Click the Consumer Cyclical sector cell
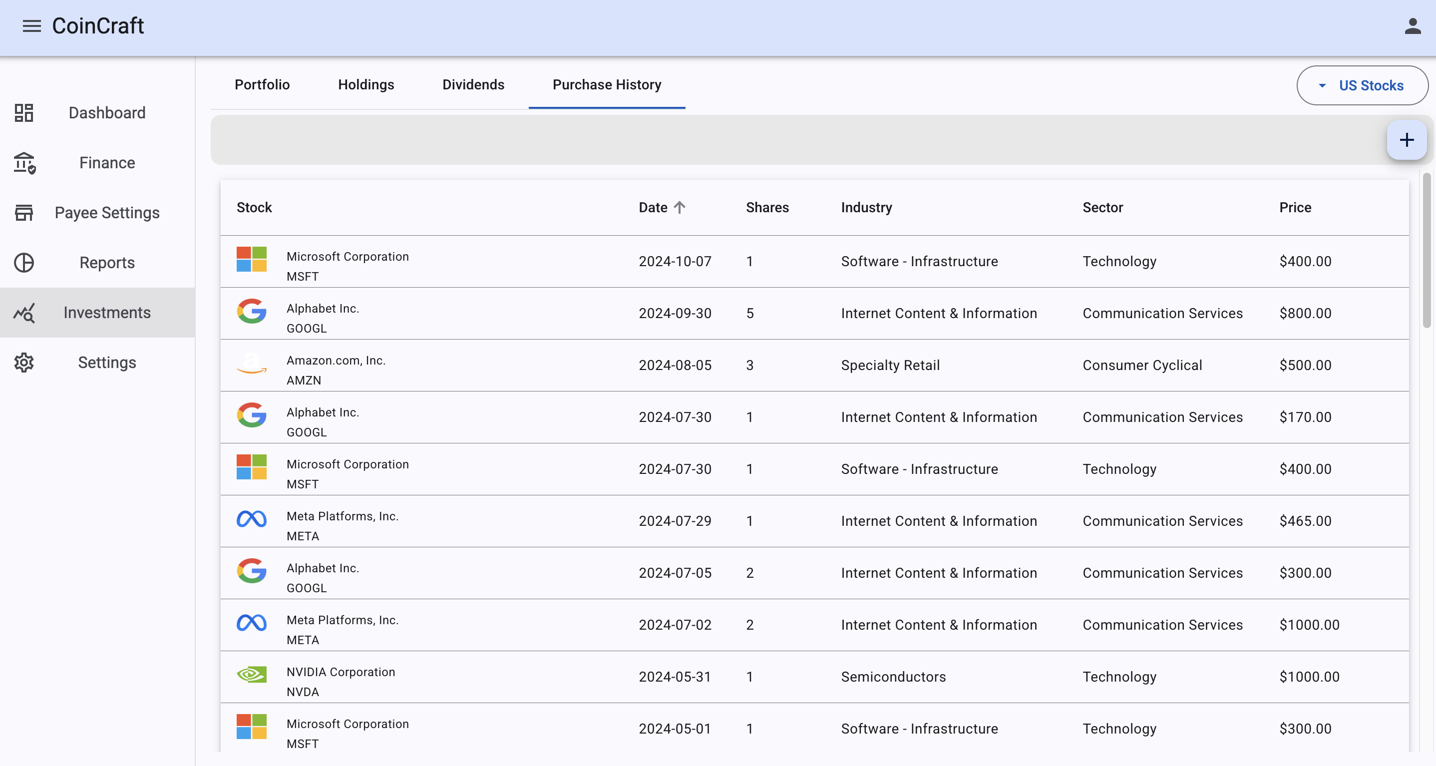Screen dimensions: 1436x766 pos(1142,365)
